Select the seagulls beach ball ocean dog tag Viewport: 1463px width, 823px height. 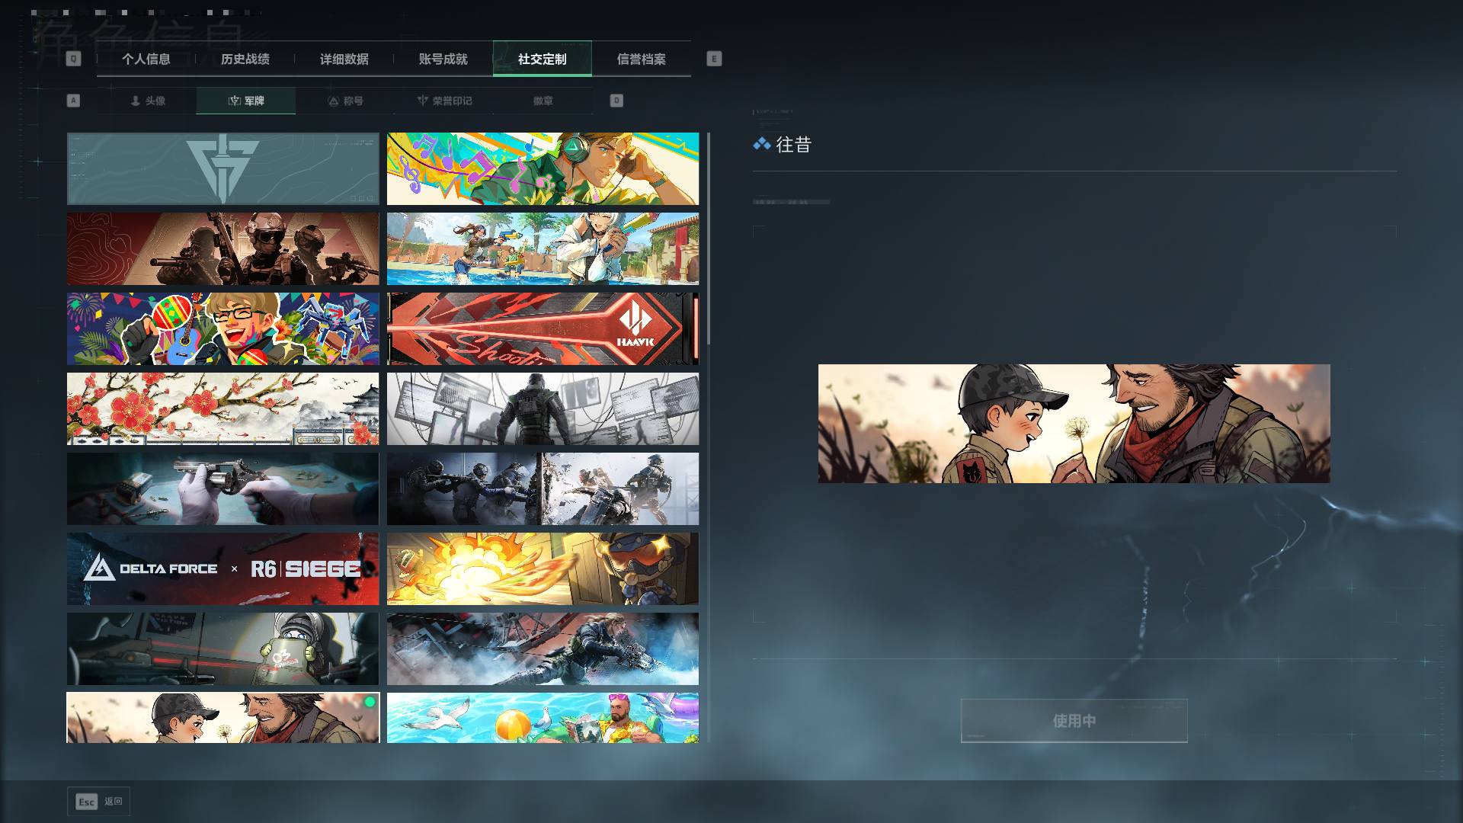pyautogui.click(x=543, y=718)
